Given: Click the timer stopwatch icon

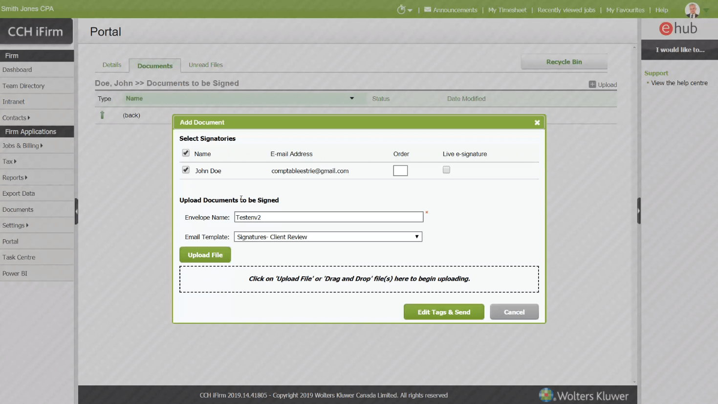Looking at the screenshot, I should 401,10.
